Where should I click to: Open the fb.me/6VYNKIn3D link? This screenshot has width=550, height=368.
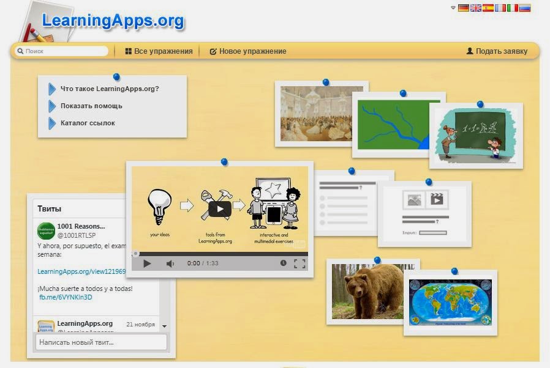pos(66,297)
